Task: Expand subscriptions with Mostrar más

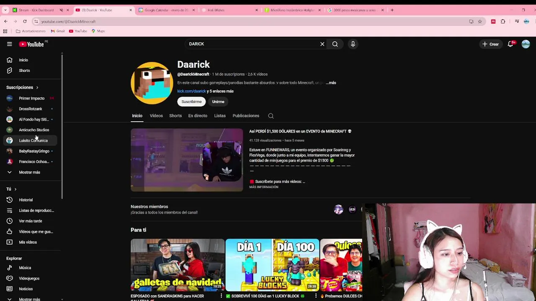Action: click(30, 172)
